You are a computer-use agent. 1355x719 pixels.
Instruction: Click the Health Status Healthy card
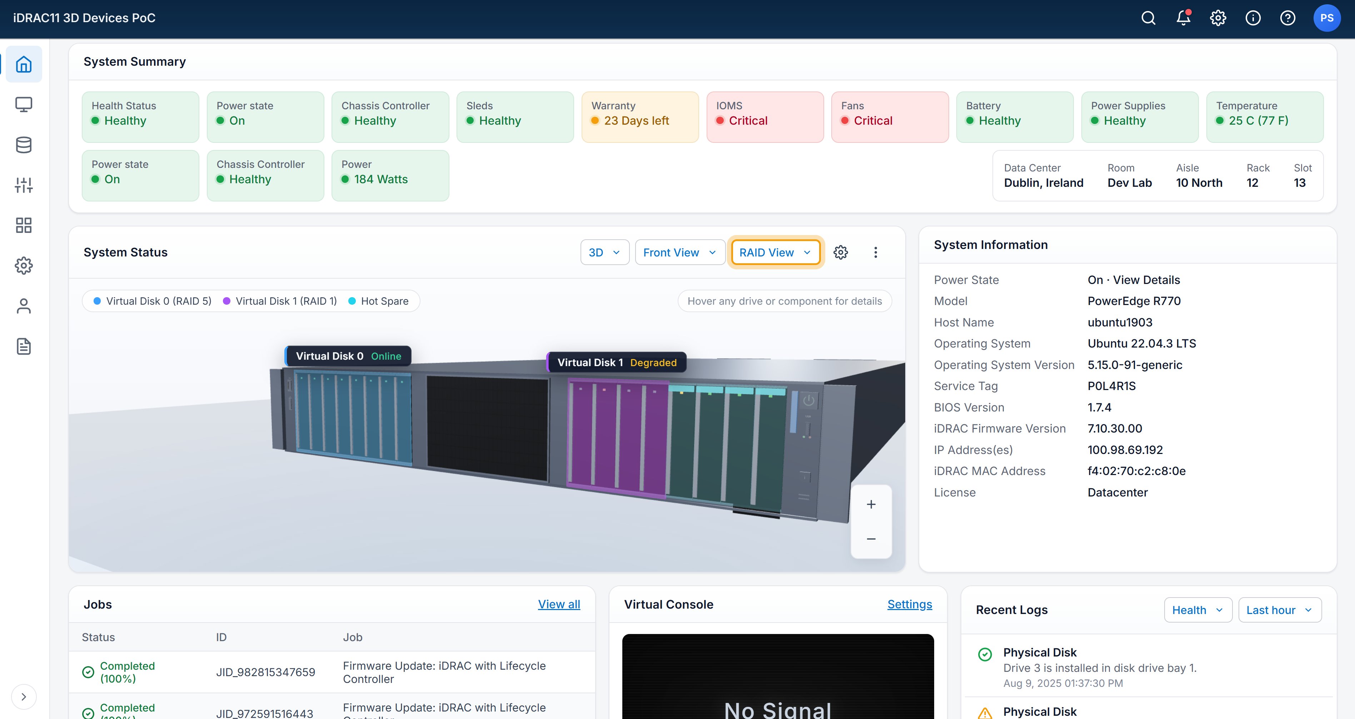(x=140, y=117)
